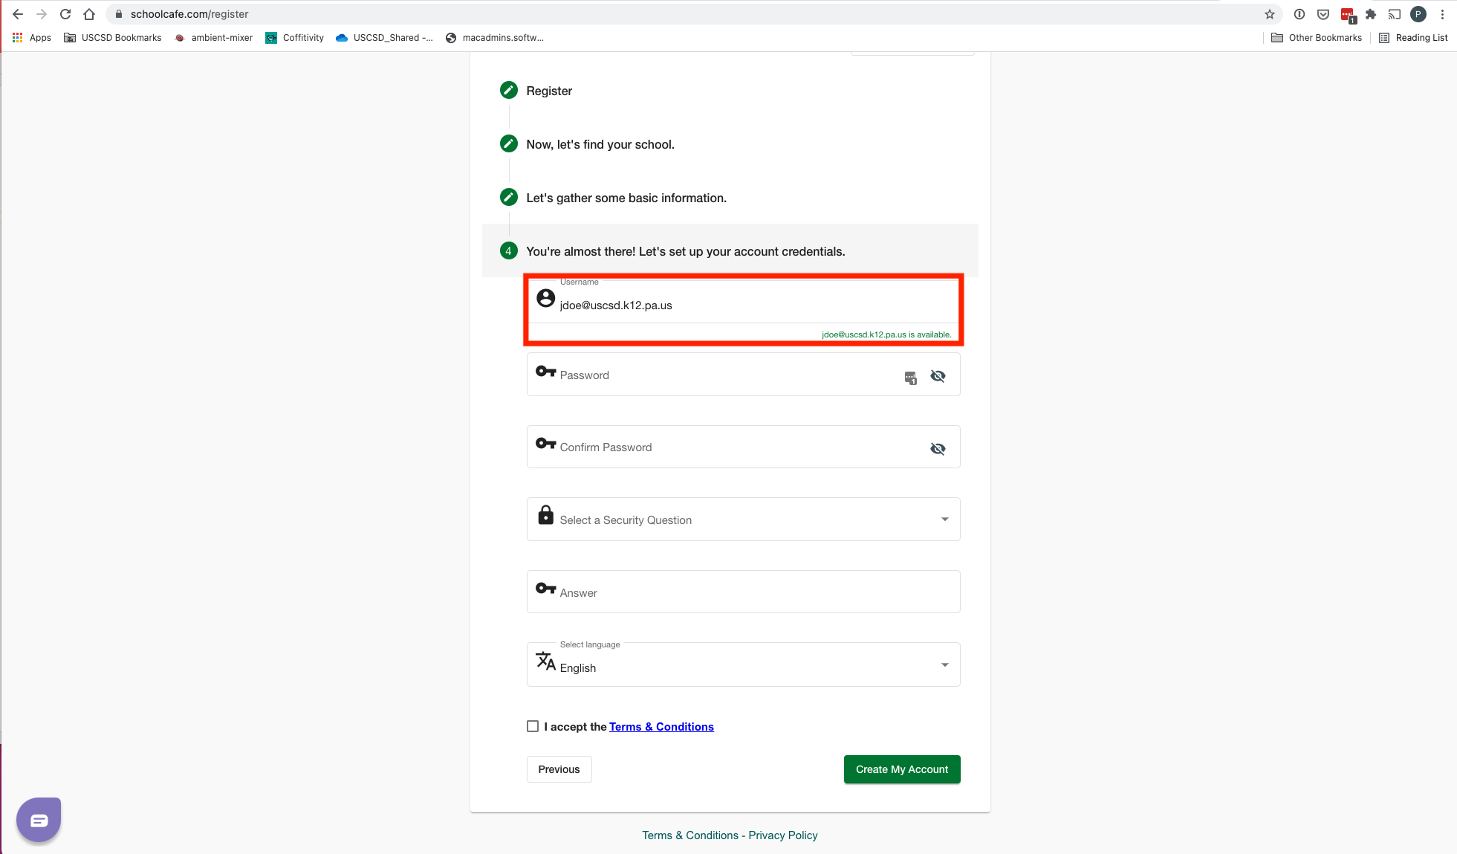Open the Terms & Conditions link beside the checkbox
The image size is (1457, 854).
click(661, 727)
